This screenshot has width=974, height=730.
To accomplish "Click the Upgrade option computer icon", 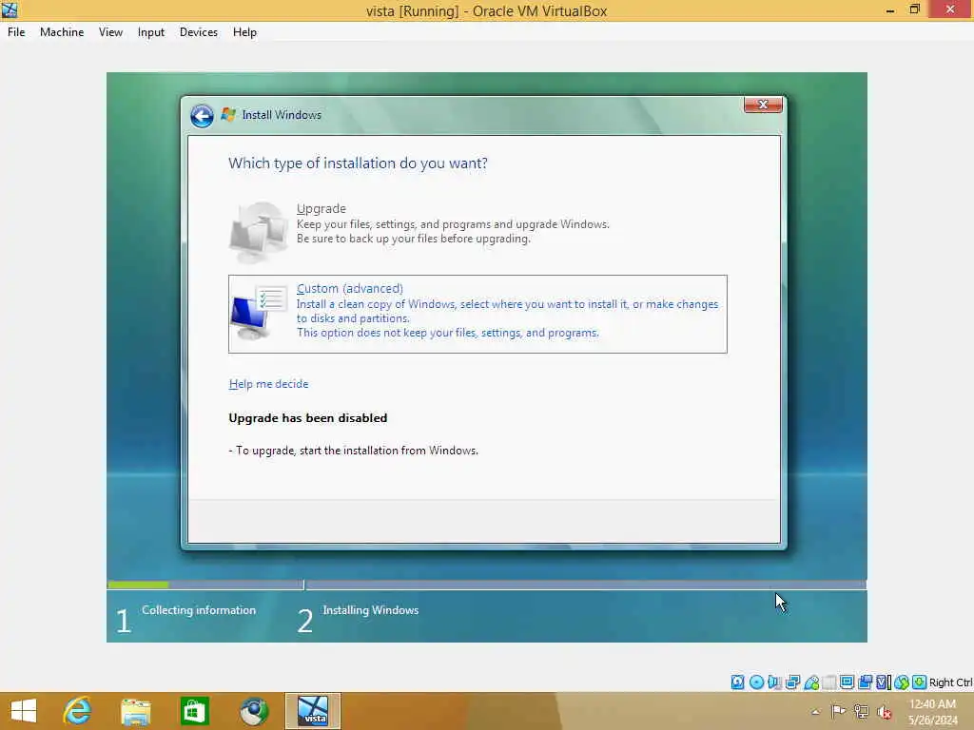I will pyautogui.click(x=259, y=232).
